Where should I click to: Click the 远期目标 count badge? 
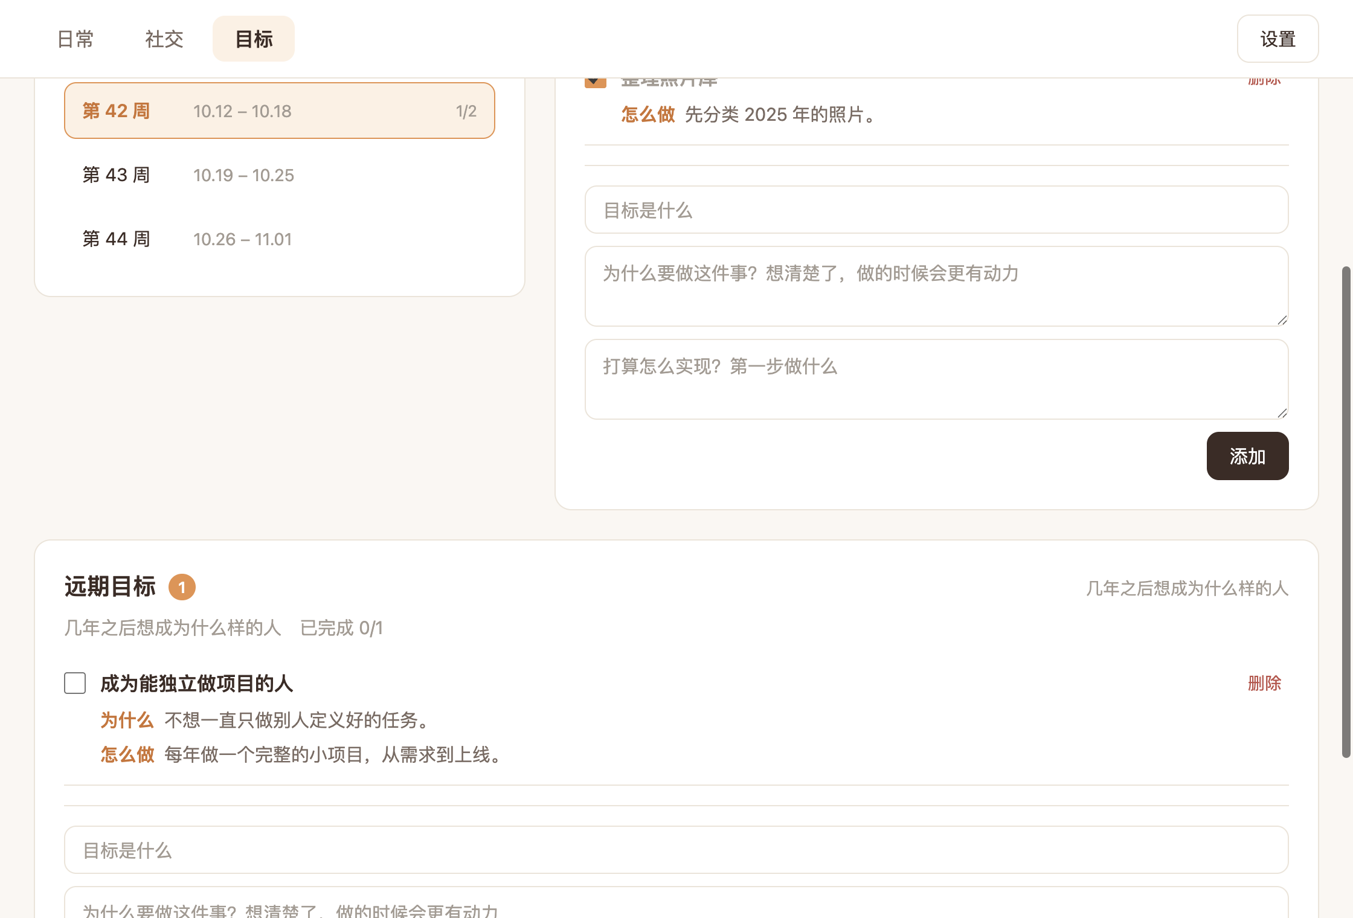click(182, 587)
